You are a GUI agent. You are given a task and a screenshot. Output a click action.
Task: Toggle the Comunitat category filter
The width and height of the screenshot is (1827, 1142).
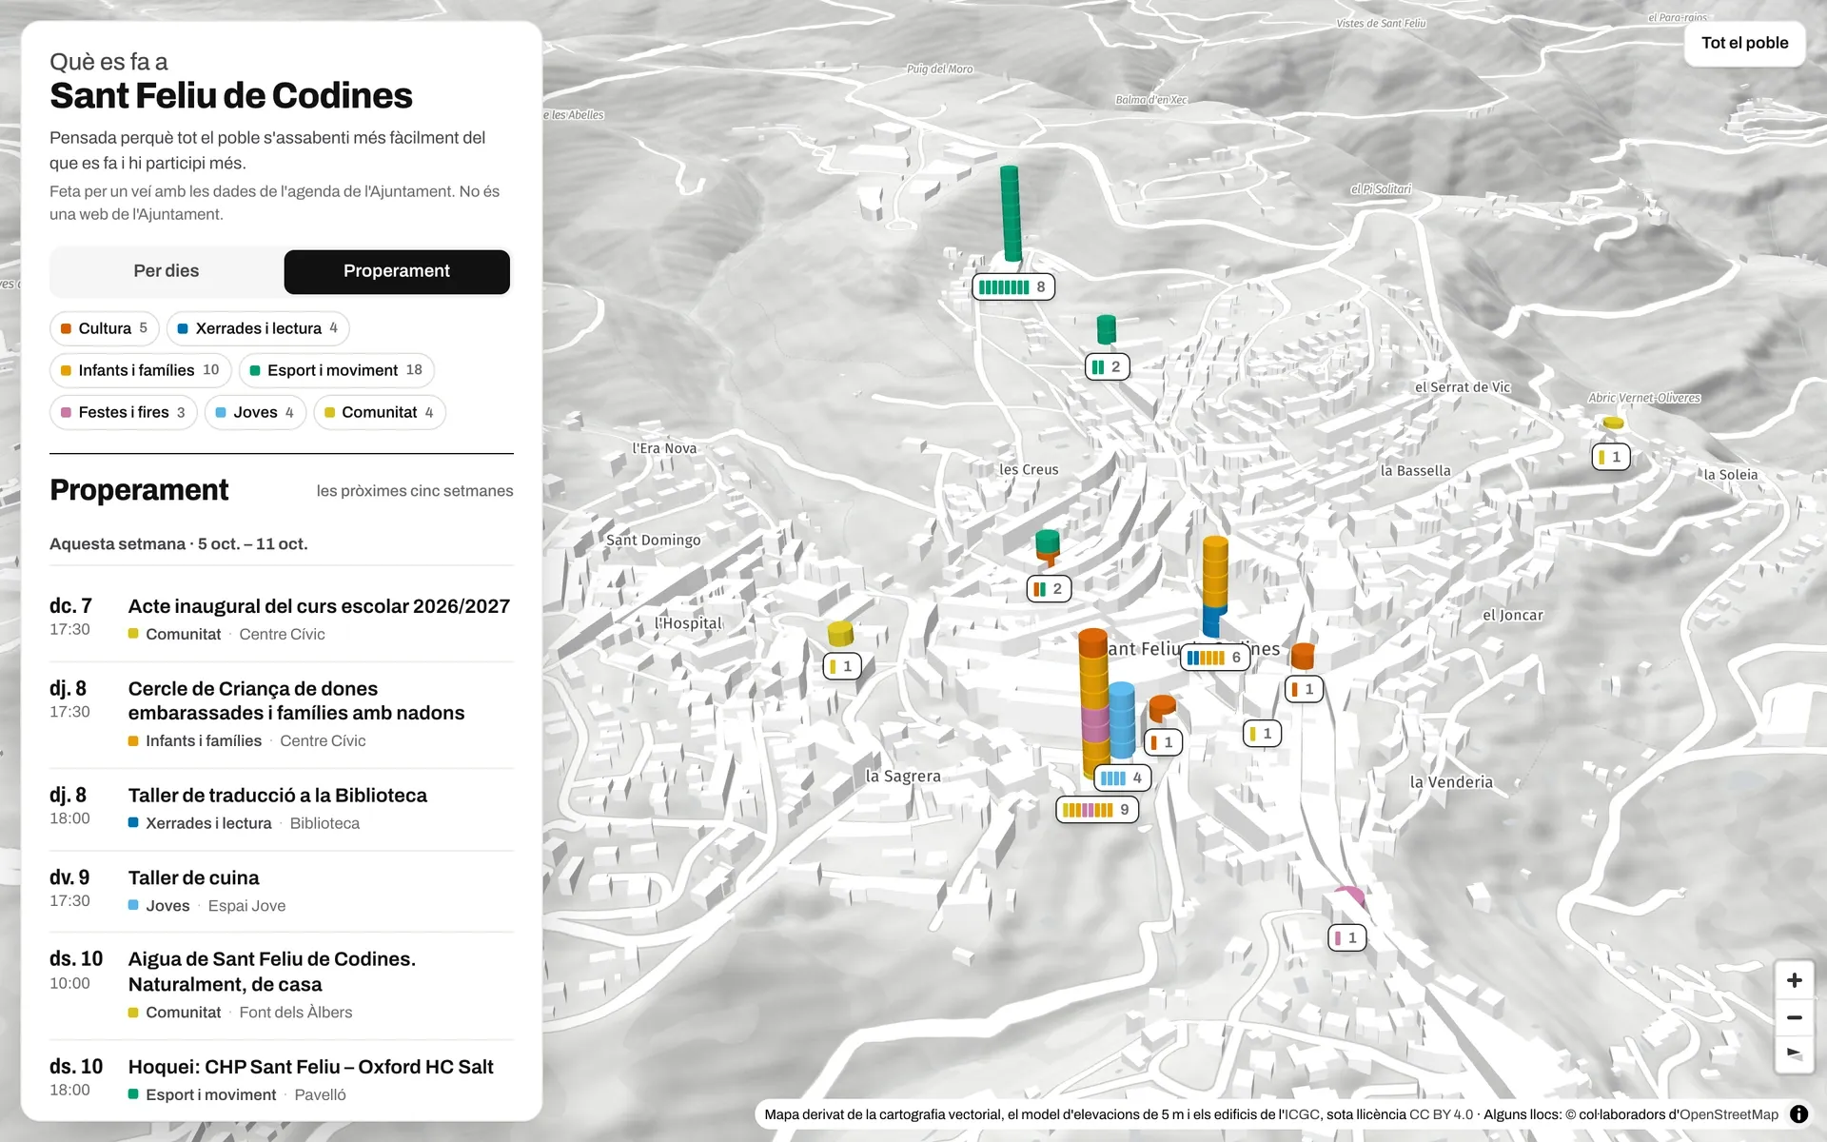380,412
